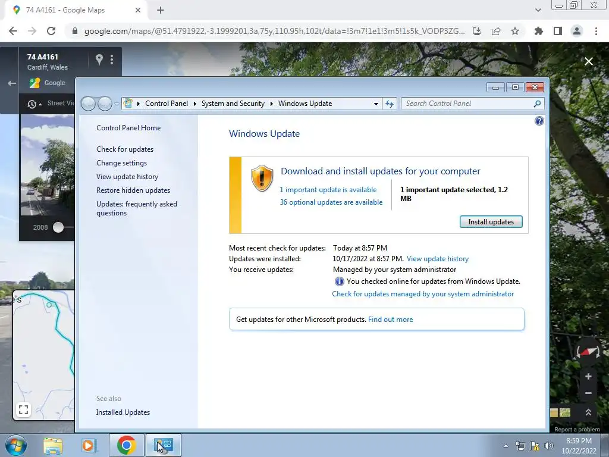The image size is (609, 457).
Task: Expand the System and Security breadcrumb arrow
Action: click(x=271, y=104)
